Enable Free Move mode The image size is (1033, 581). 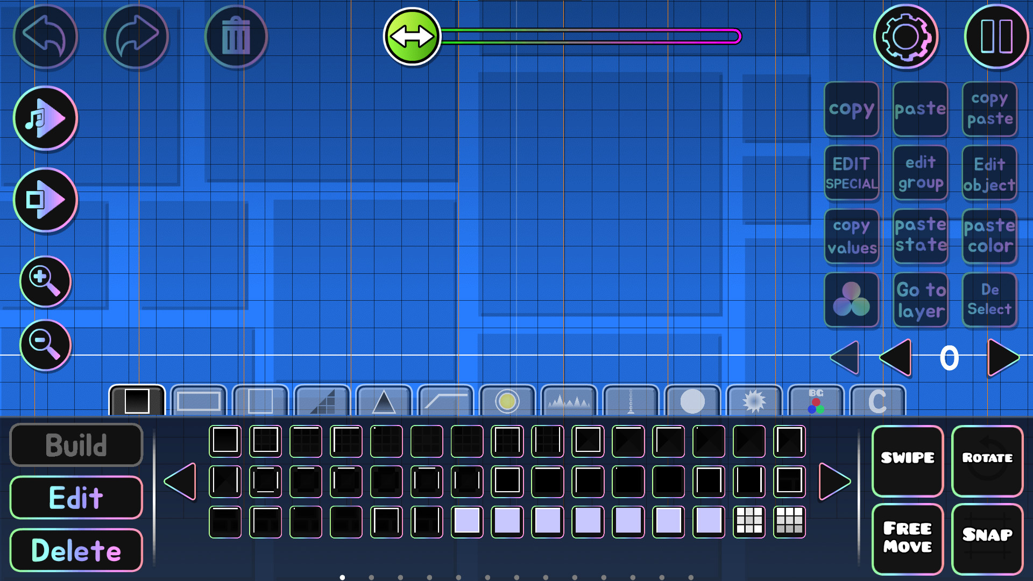907,537
